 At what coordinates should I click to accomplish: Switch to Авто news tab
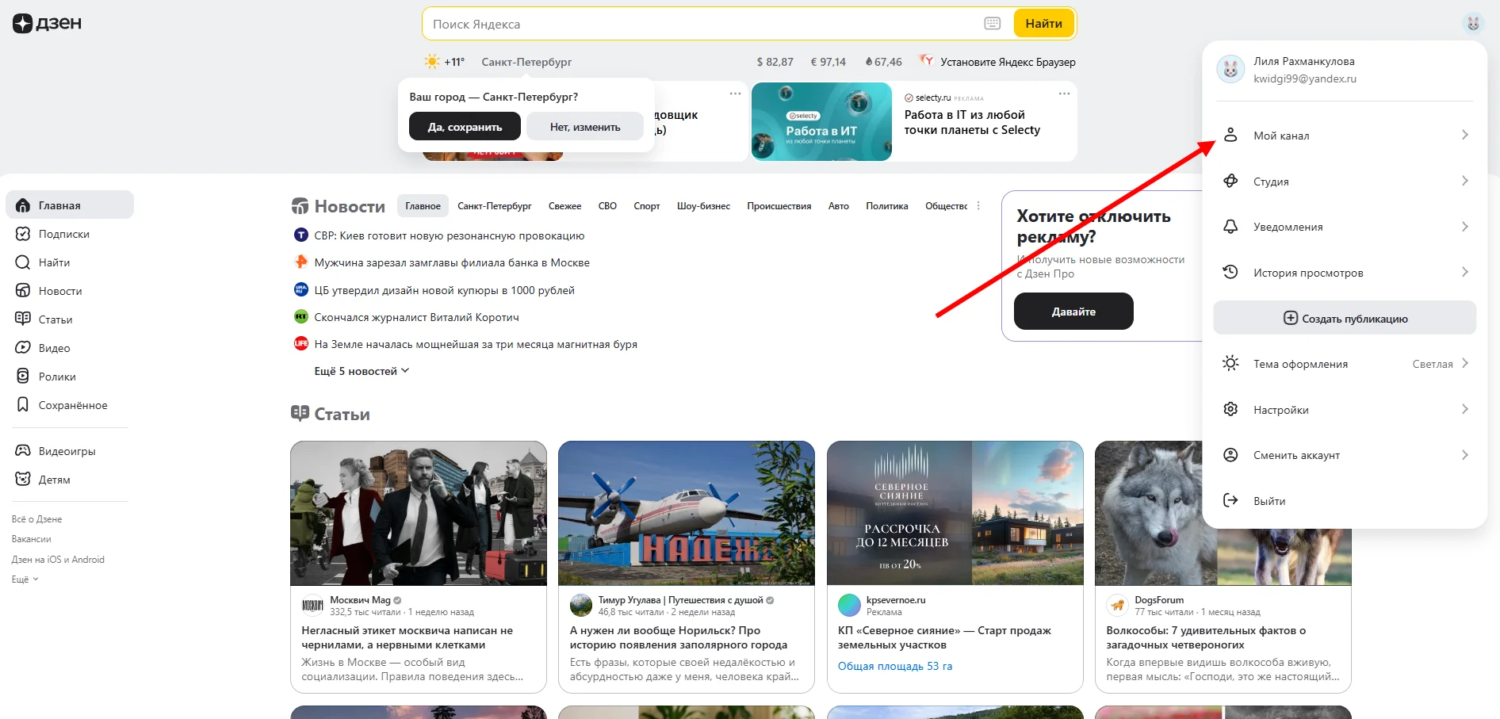(x=839, y=206)
